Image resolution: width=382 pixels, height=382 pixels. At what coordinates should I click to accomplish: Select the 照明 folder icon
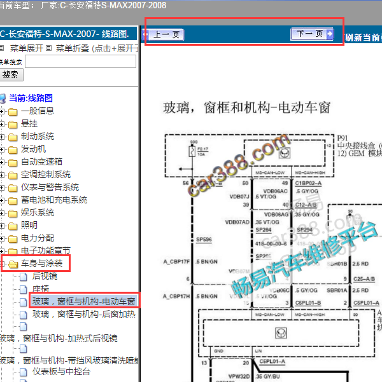click(x=13, y=226)
